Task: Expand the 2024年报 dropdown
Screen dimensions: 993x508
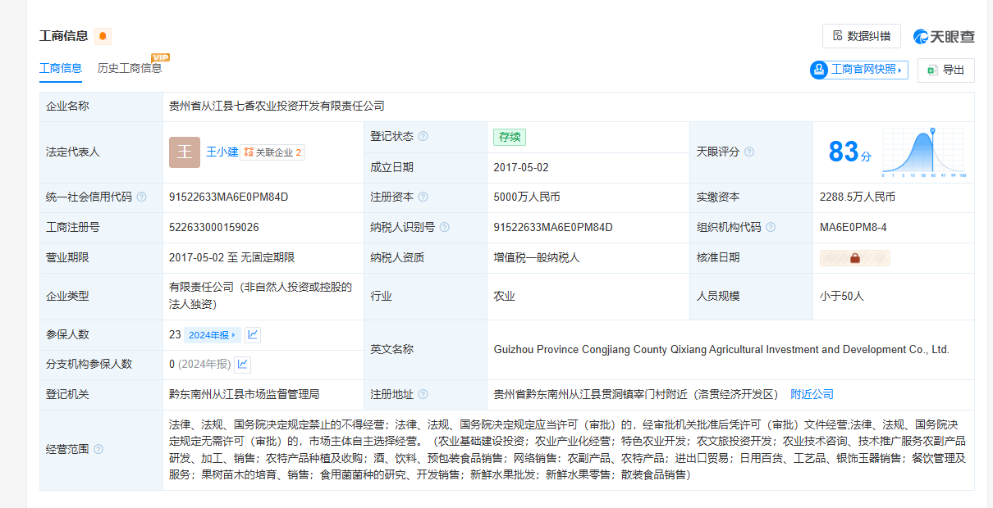Action: [x=212, y=334]
